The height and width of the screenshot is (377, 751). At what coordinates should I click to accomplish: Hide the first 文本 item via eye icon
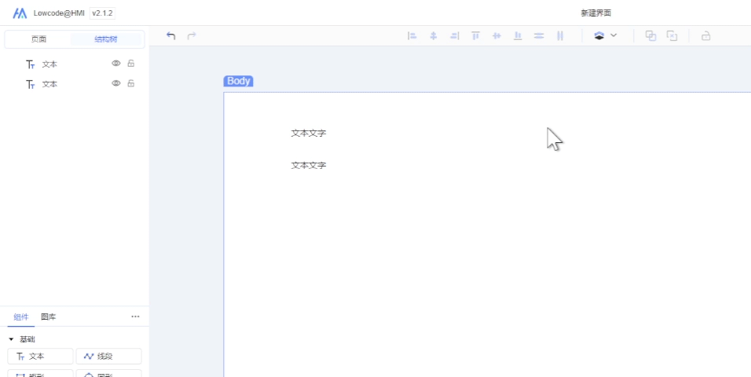tap(116, 64)
